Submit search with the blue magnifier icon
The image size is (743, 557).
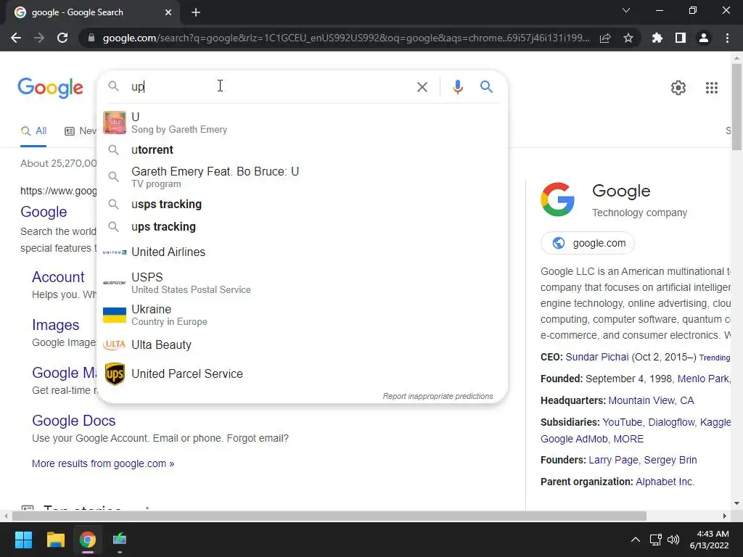[486, 87]
